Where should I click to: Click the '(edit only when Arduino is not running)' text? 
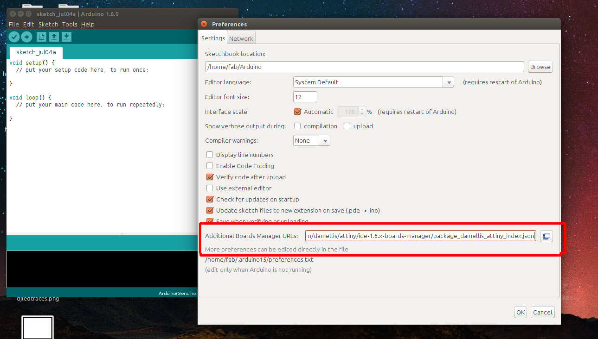tap(258, 270)
